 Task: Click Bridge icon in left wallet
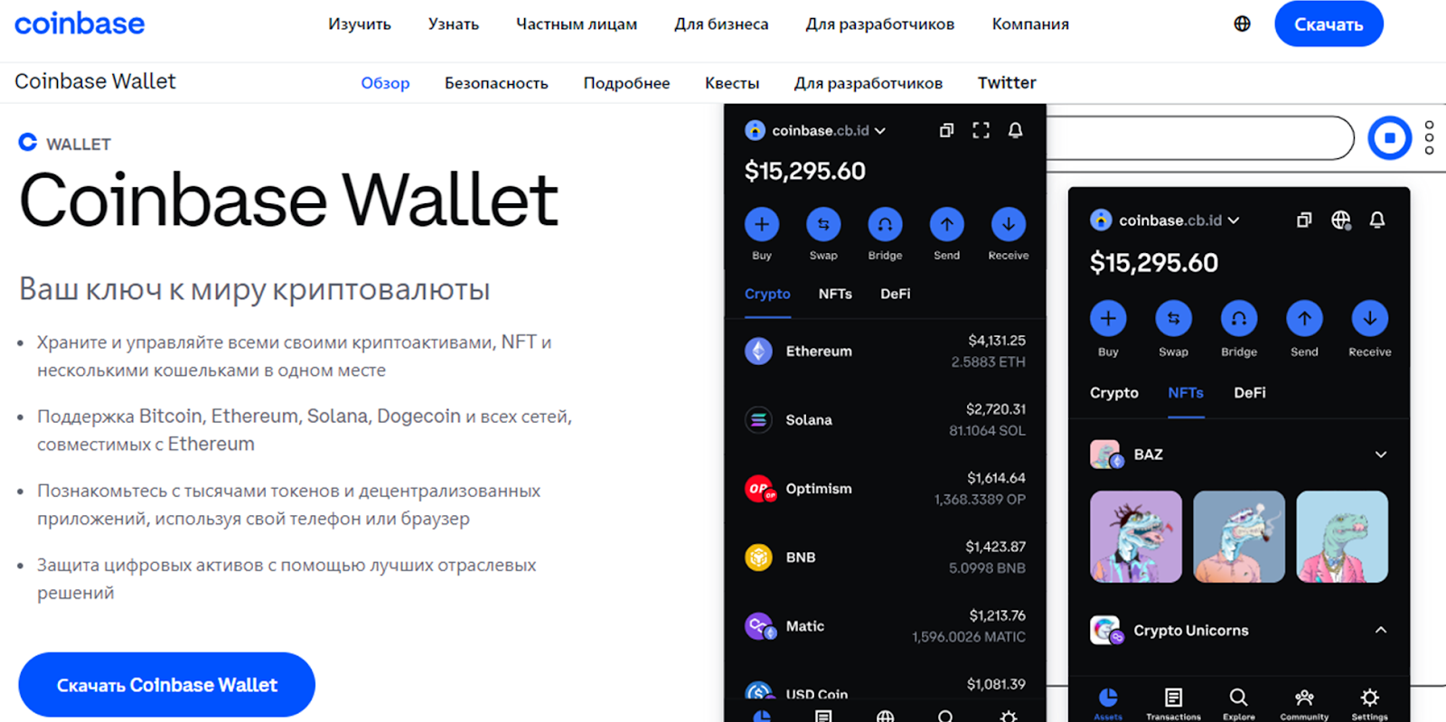point(885,224)
